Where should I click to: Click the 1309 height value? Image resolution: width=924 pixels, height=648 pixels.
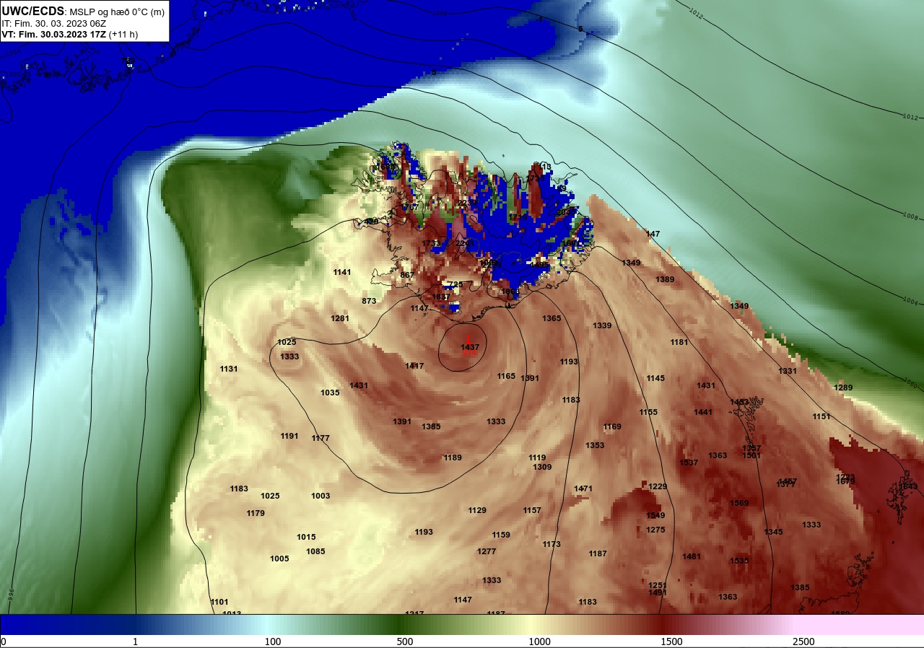point(542,467)
